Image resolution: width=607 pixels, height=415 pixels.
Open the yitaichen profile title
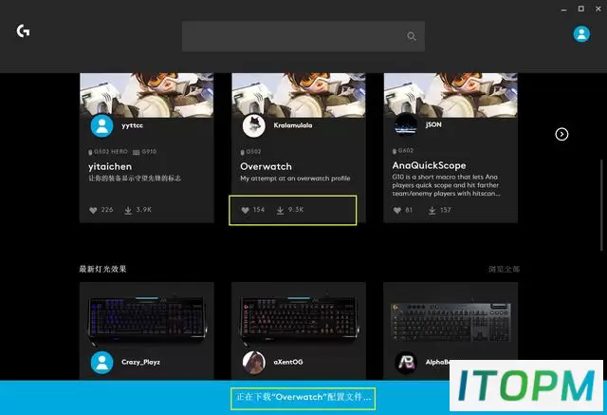point(110,166)
